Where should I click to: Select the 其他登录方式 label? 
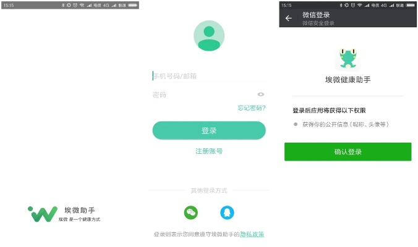(x=209, y=190)
